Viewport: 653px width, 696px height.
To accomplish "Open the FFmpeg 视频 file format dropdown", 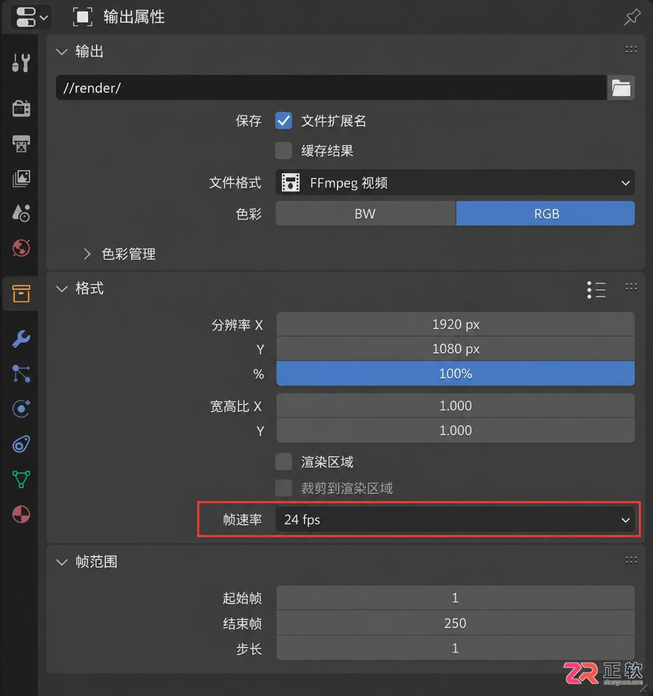I will [455, 183].
